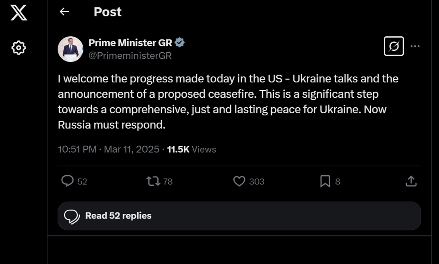Open the Prime Minister GR profile photo
The image size is (439, 264).
coord(70,49)
